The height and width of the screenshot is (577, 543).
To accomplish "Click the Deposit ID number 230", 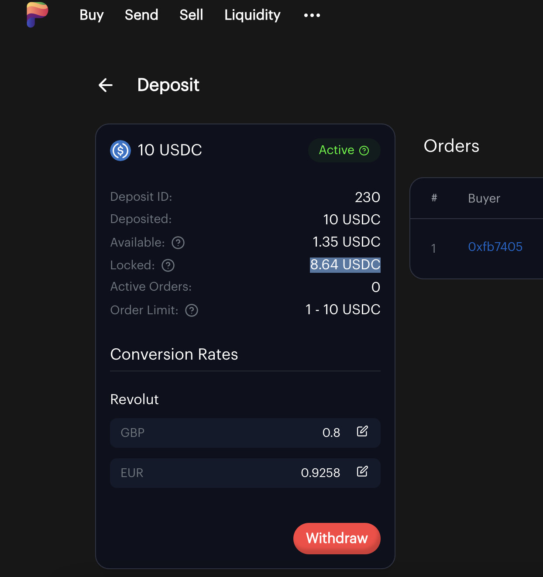I will (x=368, y=197).
